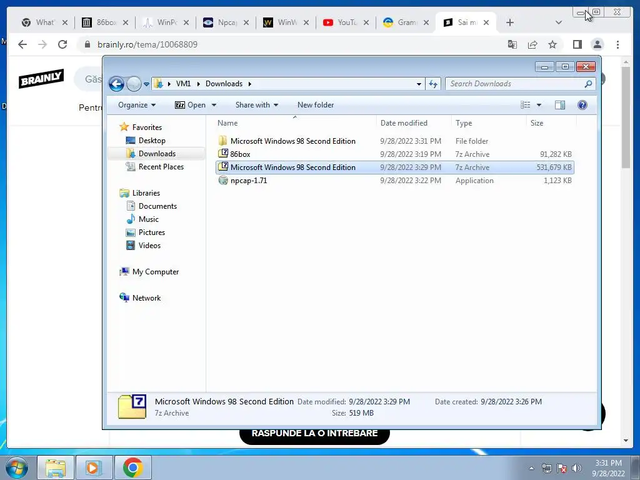Screen dimensions: 640x480
Task: Close the 86box Chrome tab
Action: tap(125, 22)
